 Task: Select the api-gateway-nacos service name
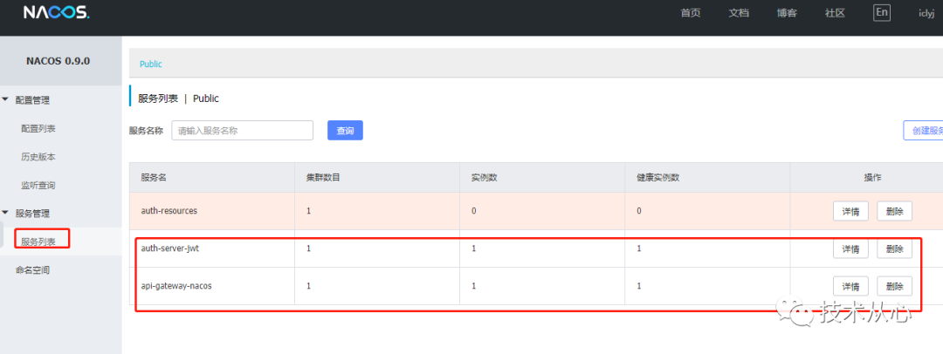pyautogui.click(x=176, y=286)
